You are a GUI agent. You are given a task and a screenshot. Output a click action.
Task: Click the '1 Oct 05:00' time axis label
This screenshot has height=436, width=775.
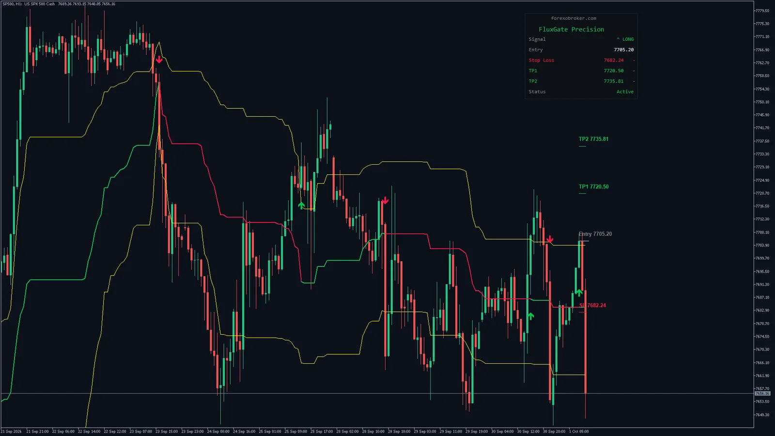pyautogui.click(x=579, y=431)
